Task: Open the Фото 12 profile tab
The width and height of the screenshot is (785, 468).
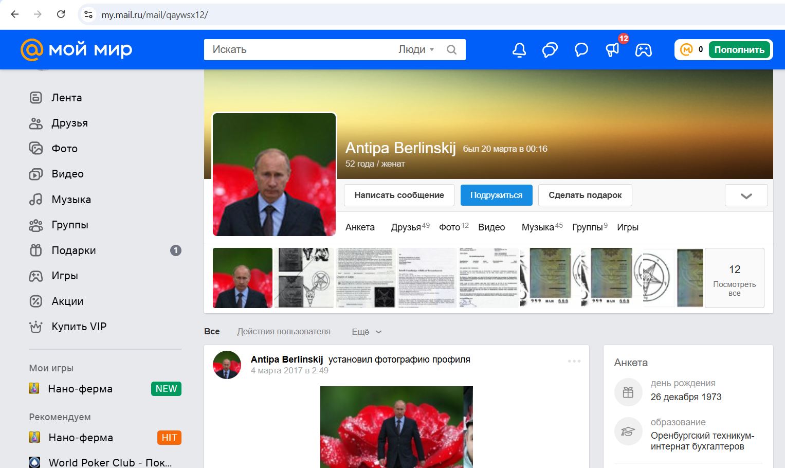Action: click(454, 227)
